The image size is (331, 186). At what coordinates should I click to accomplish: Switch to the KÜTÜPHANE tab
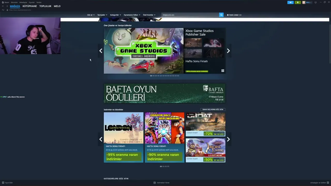29,6
